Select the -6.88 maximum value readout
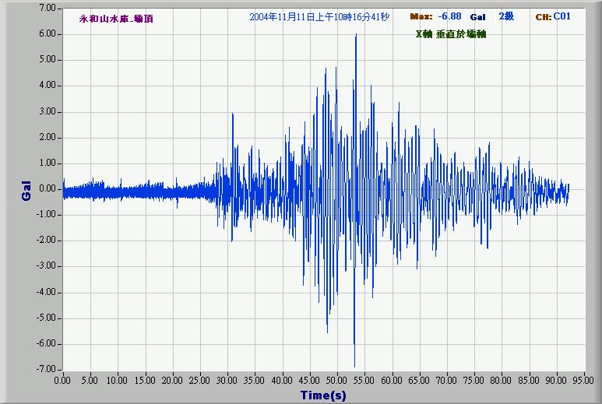The height and width of the screenshot is (404, 602). [449, 16]
